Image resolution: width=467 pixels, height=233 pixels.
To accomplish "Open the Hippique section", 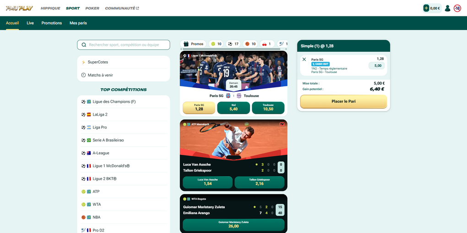I will 50,8.
